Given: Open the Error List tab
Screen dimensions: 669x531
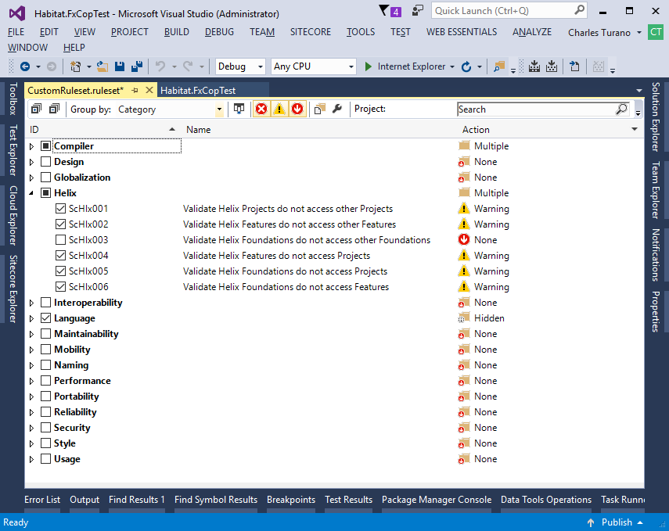Looking at the screenshot, I should [x=42, y=500].
